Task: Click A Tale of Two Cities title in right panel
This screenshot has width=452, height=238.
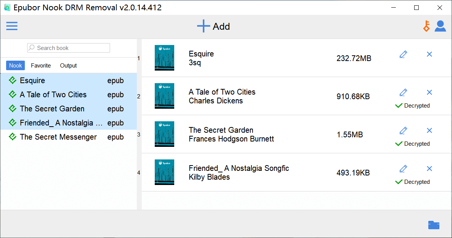Action: tap(222, 92)
